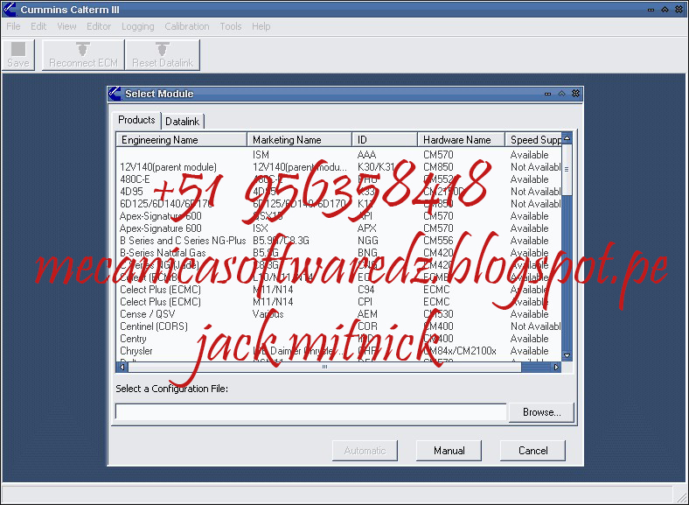
Task: Click the list scroll up arrow
Action: click(x=567, y=138)
